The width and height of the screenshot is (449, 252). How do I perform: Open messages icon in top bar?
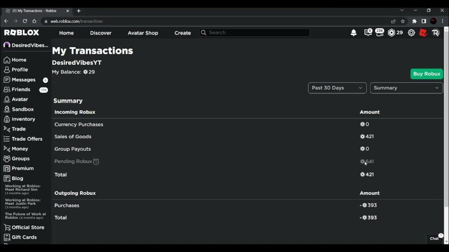(x=368, y=32)
